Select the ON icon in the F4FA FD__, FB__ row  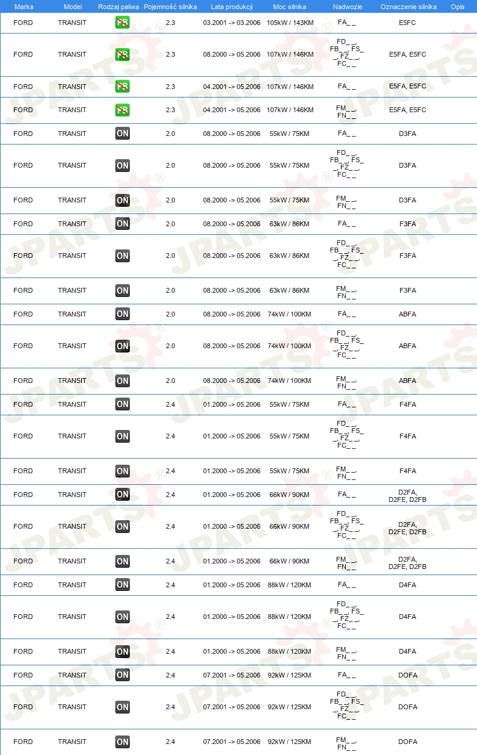click(123, 436)
